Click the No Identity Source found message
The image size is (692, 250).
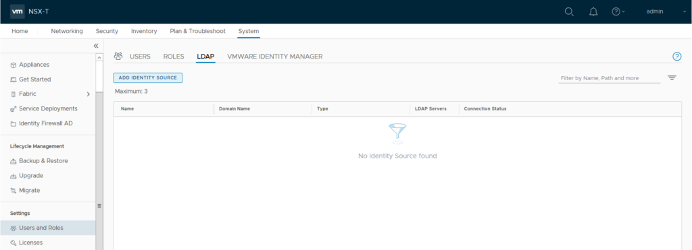pyautogui.click(x=397, y=156)
